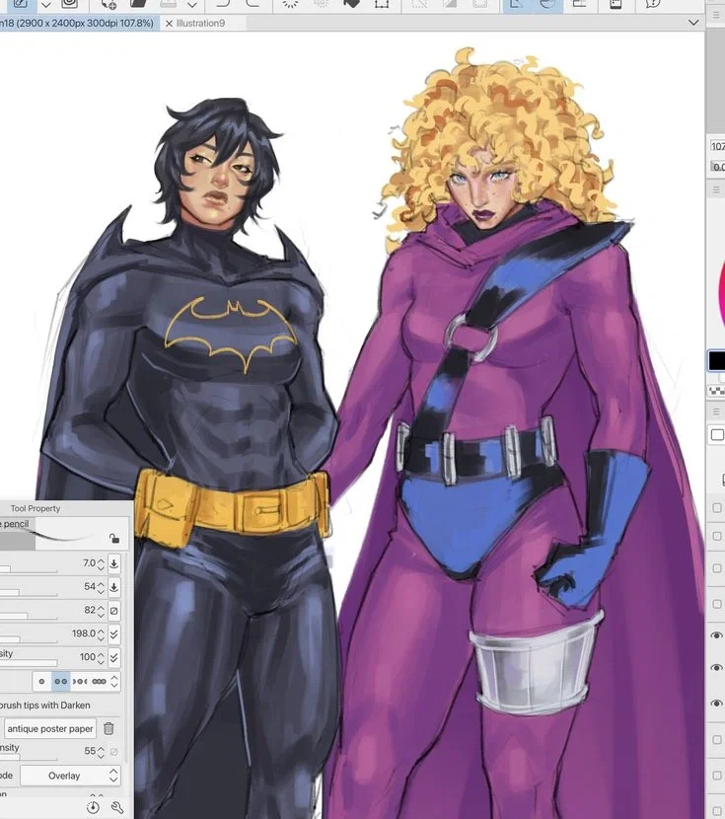Select the transparent checkered color swatch

[717, 391]
